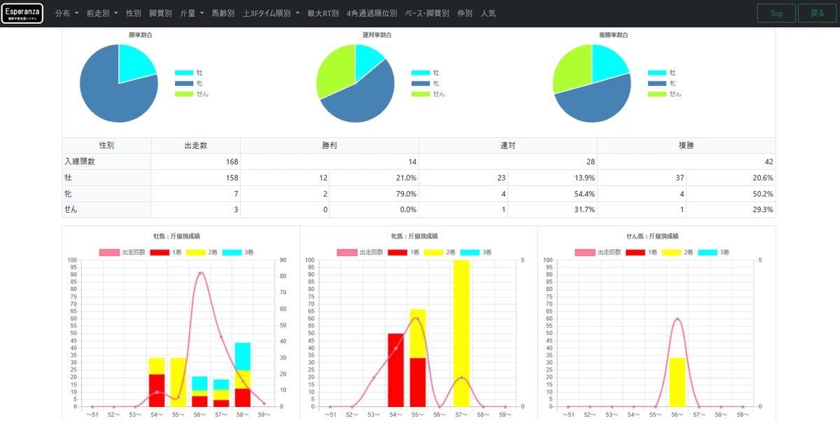Click the green slice in 複勝率割合 pie
The height and width of the screenshot is (421, 840).
click(x=572, y=70)
